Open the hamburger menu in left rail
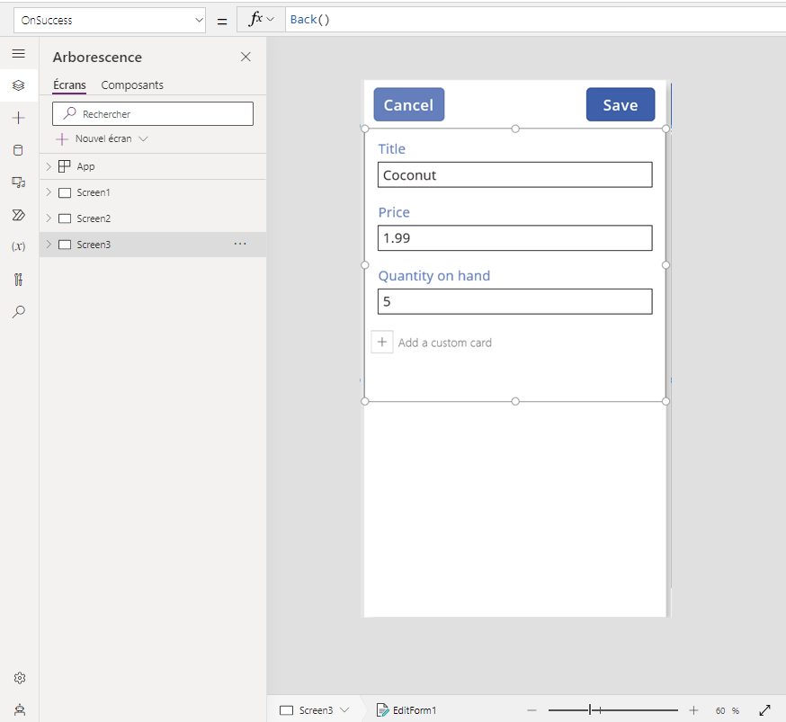 click(x=19, y=53)
